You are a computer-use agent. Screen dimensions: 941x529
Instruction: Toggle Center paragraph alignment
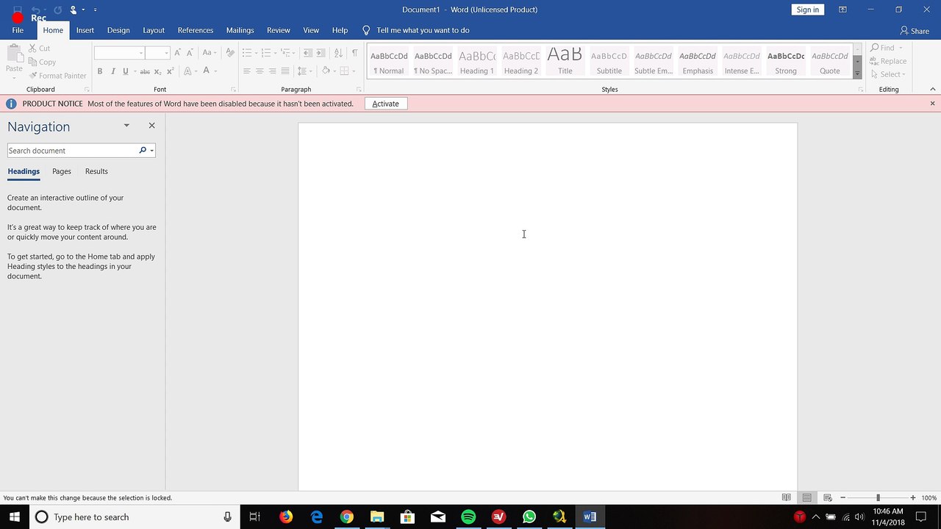pyautogui.click(x=260, y=71)
